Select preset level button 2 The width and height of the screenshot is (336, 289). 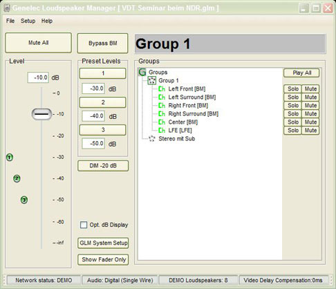(x=103, y=102)
